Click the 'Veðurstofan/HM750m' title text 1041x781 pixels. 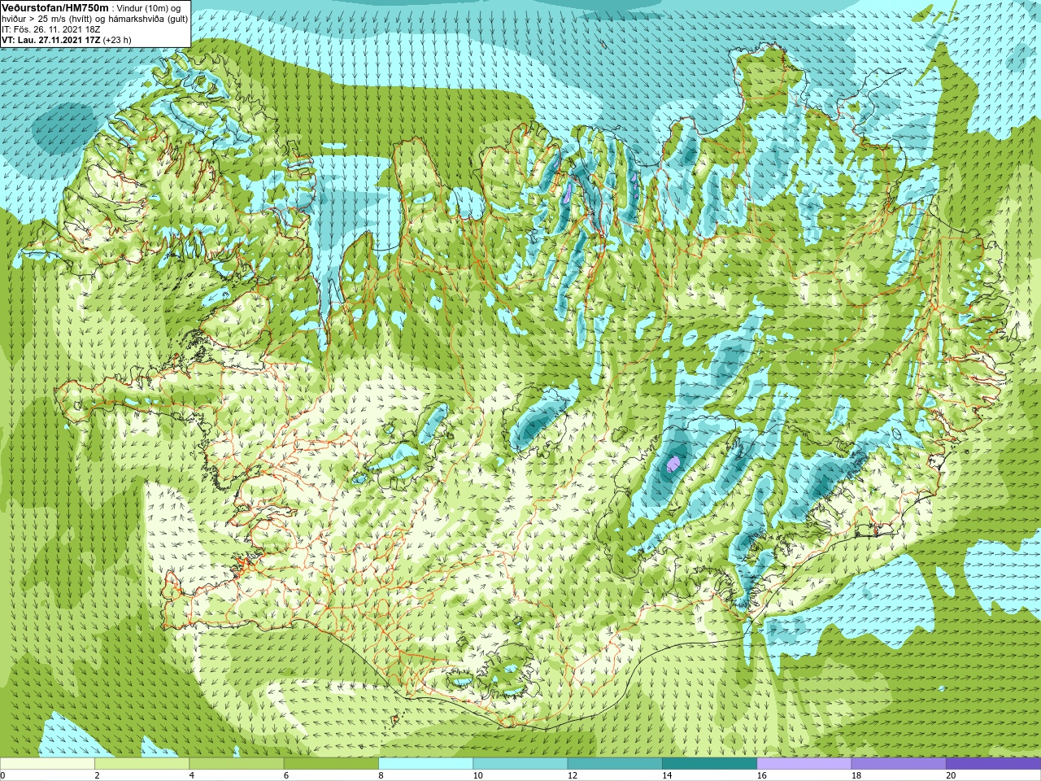[55, 7]
